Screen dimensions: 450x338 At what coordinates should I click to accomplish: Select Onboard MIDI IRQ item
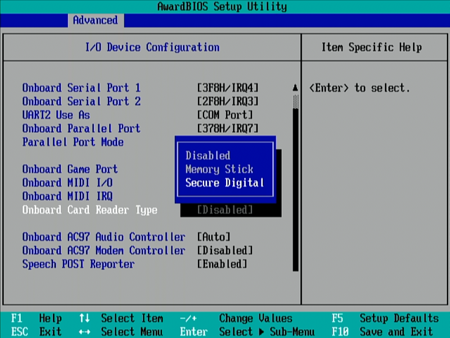[x=67, y=196]
